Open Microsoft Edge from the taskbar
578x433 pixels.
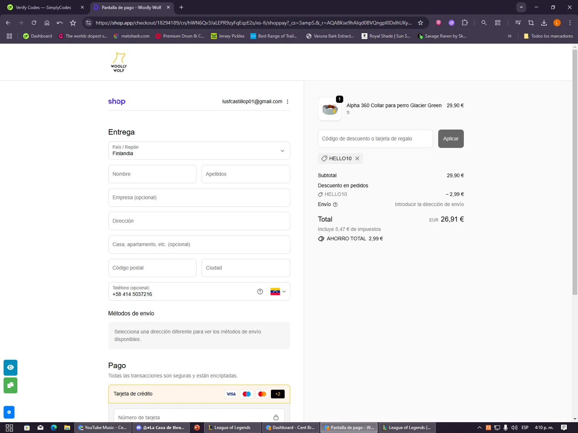[54, 428]
